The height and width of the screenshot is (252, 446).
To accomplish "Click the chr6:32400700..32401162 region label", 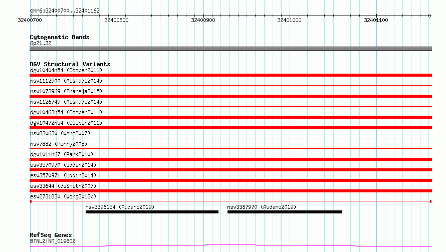I will [65, 11].
